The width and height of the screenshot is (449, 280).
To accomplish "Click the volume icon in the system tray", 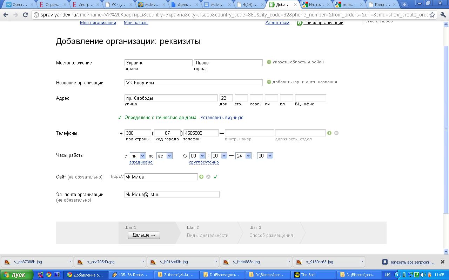I will [423, 275].
